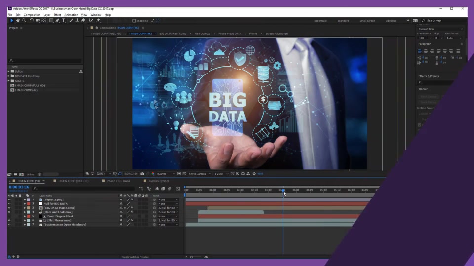Select the Rectangle shape tool
Viewport: 474px width, 266px height.
(x=51, y=21)
